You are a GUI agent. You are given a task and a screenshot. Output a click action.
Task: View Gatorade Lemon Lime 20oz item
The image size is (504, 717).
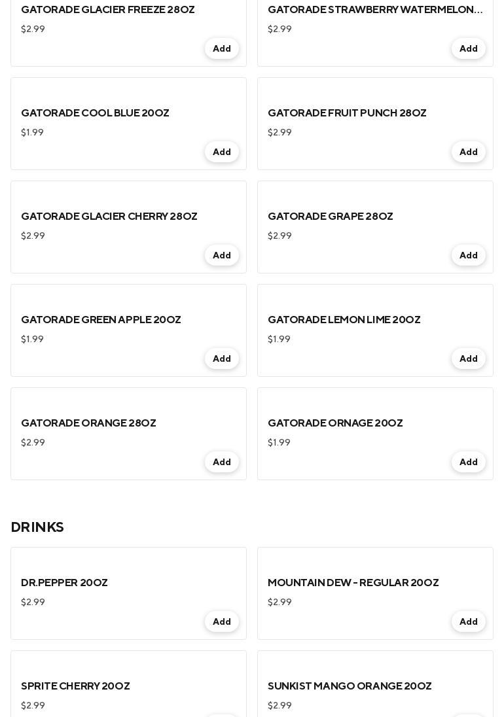344,320
